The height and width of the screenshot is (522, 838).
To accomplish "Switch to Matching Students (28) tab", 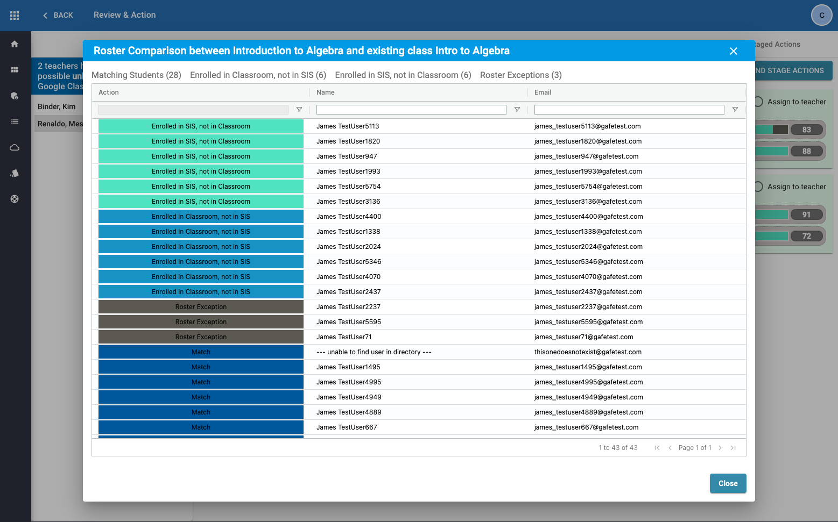I will [x=136, y=75].
